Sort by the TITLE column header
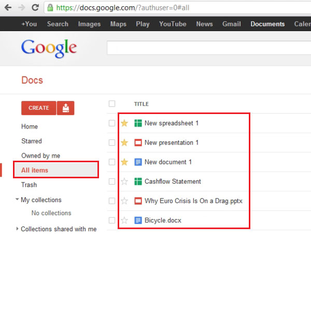This screenshot has height=311, width=311. (x=141, y=104)
